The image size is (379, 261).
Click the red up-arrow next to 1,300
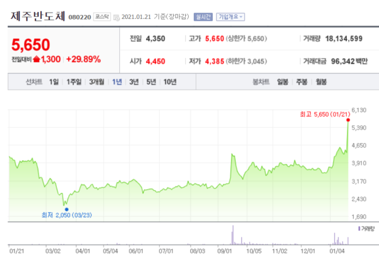(36, 59)
